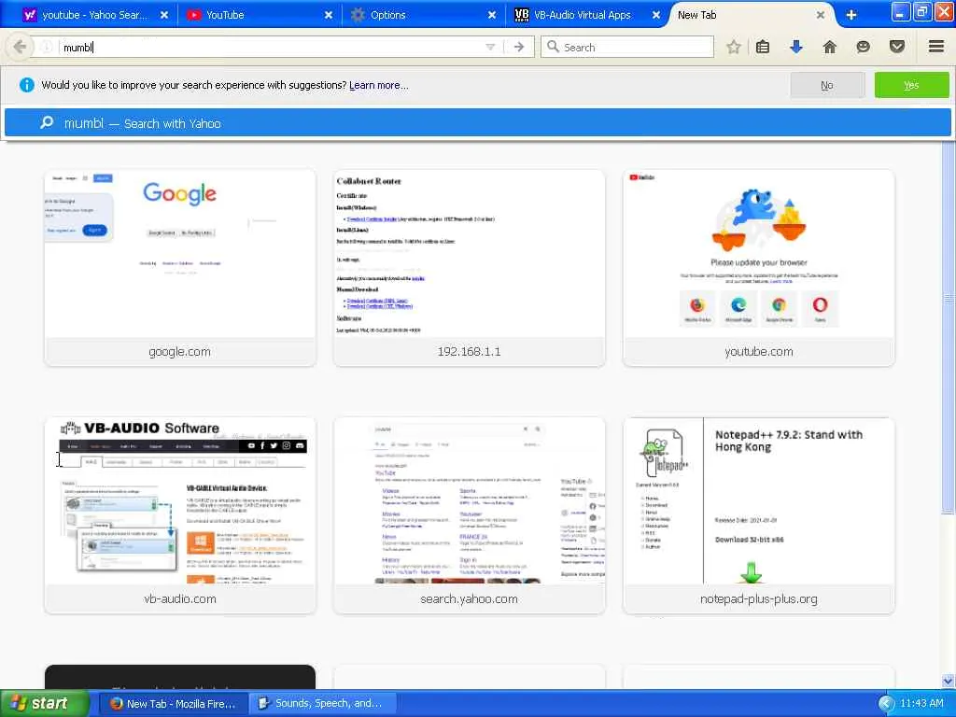Click the vb-audio.com tile label
Image resolution: width=956 pixels, height=717 pixels.
pyautogui.click(x=180, y=599)
